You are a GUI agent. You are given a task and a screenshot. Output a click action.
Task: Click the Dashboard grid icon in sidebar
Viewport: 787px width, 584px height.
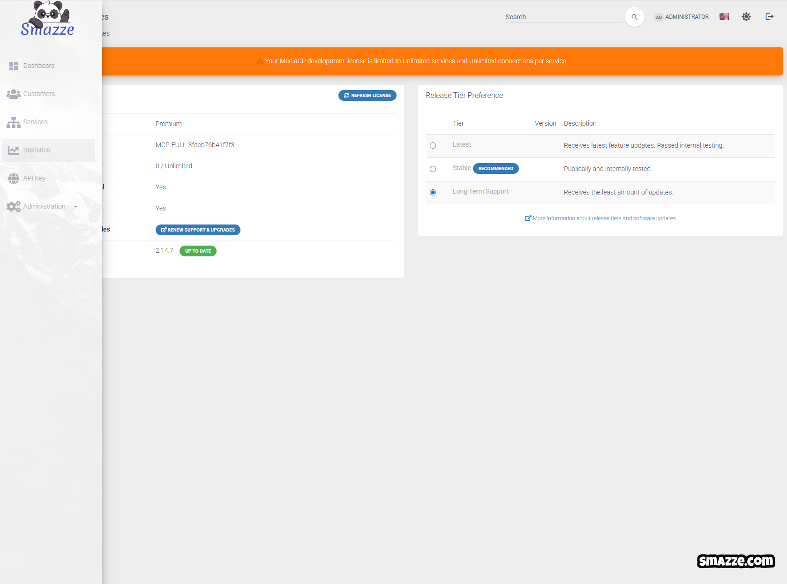click(x=14, y=66)
